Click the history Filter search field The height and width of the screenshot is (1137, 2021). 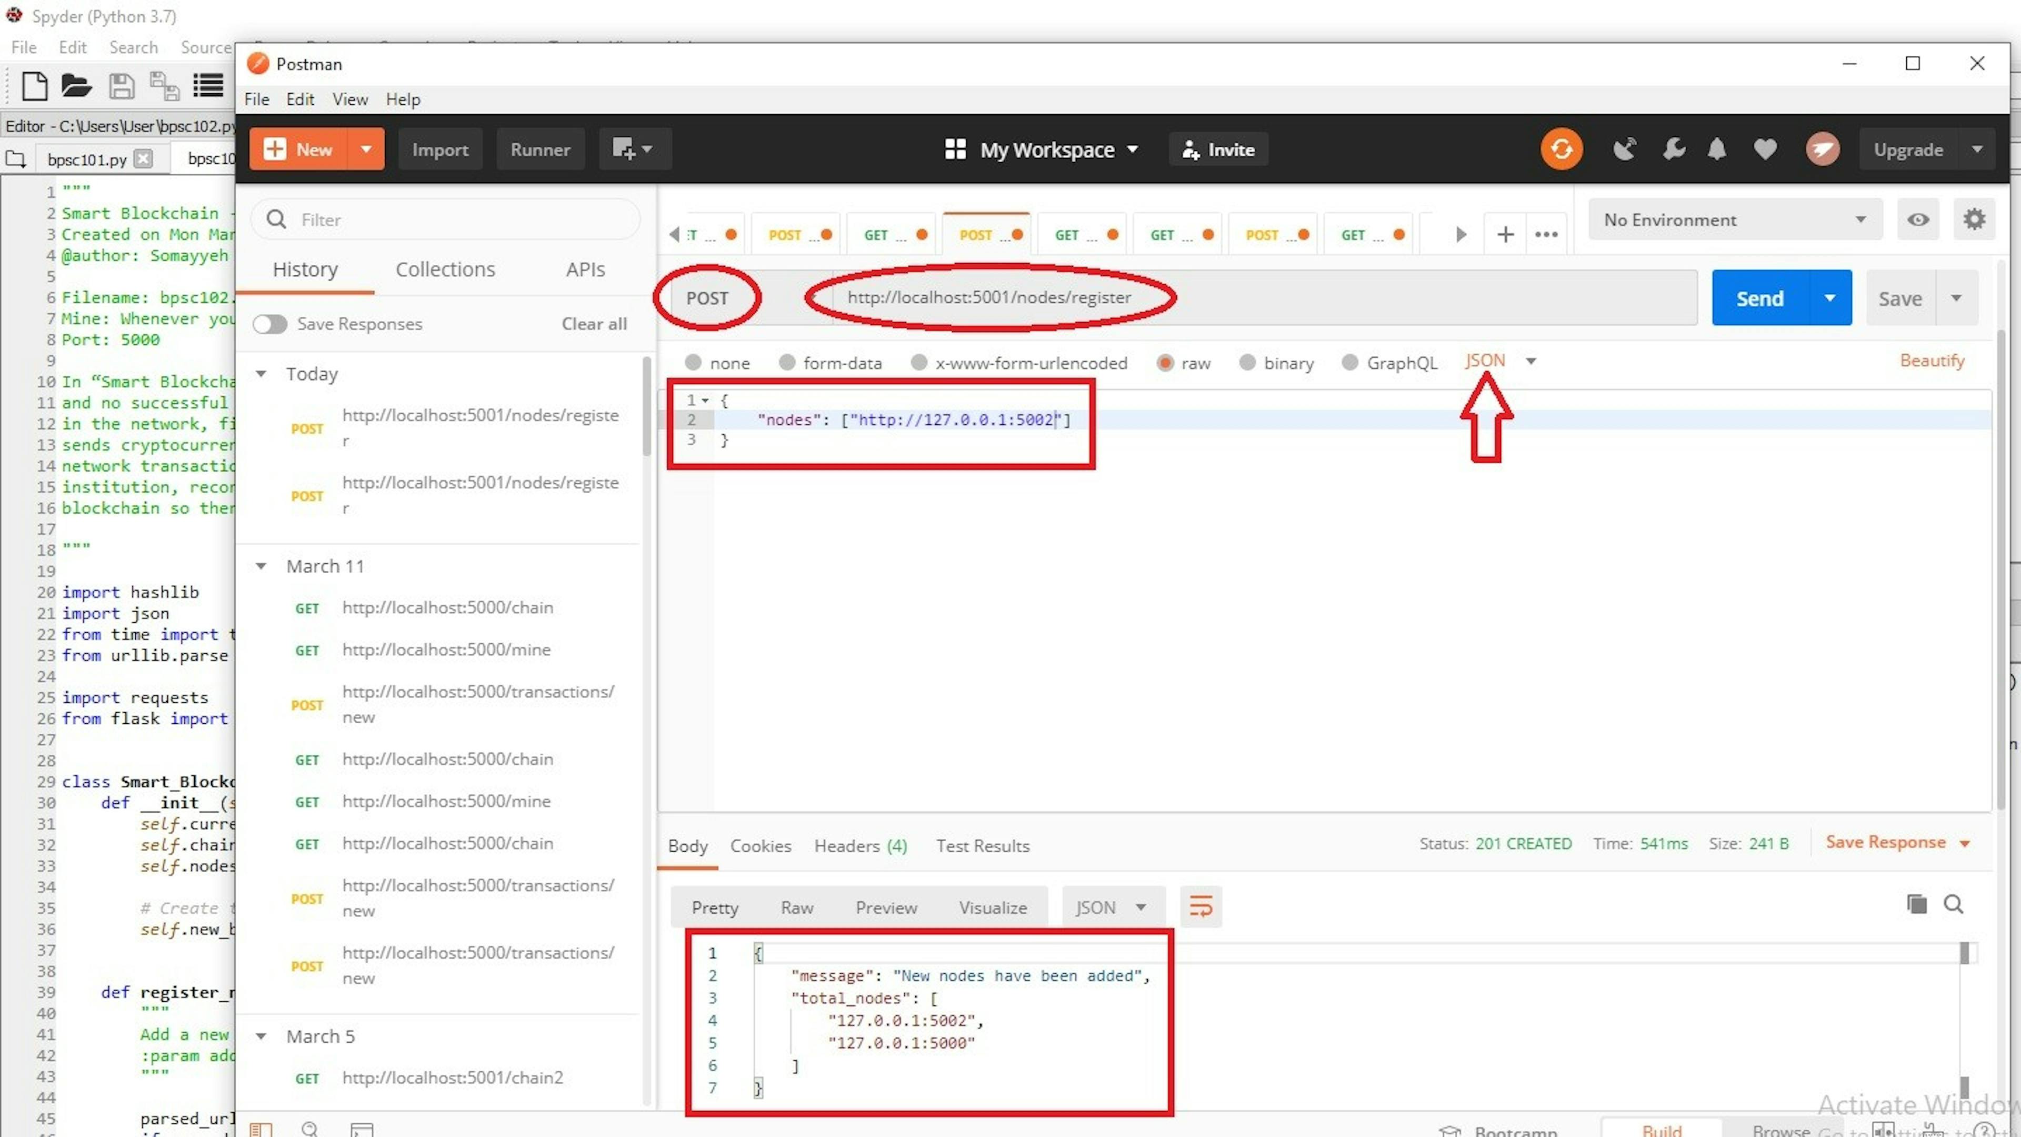tap(445, 220)
